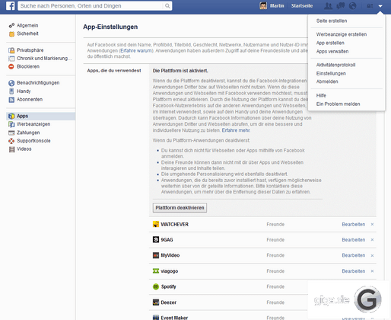Image resolution: width=391 pixels, height=320 pixels.
Task: Select Abmelden to log out
Action: 327,82
